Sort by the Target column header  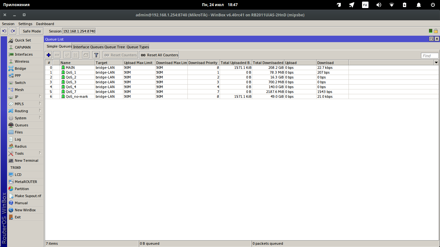pyautogui.click(x=109, y=63)
